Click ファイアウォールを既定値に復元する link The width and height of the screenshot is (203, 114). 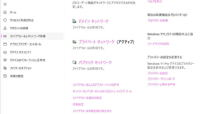pyautogui.click(x=92, y=111)
